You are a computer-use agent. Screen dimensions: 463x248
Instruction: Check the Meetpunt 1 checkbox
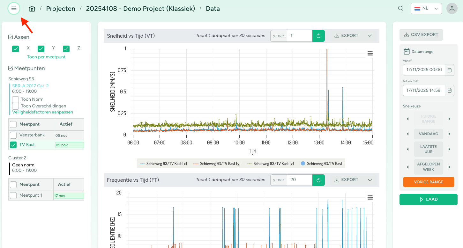click(13, 195)
